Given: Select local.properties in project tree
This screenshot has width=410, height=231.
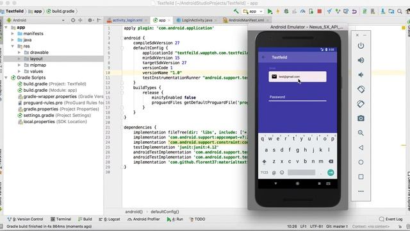Looking at the screenshot, I should click(x=52, y=121).
